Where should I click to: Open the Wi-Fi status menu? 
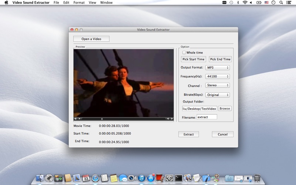pos(245,3)
